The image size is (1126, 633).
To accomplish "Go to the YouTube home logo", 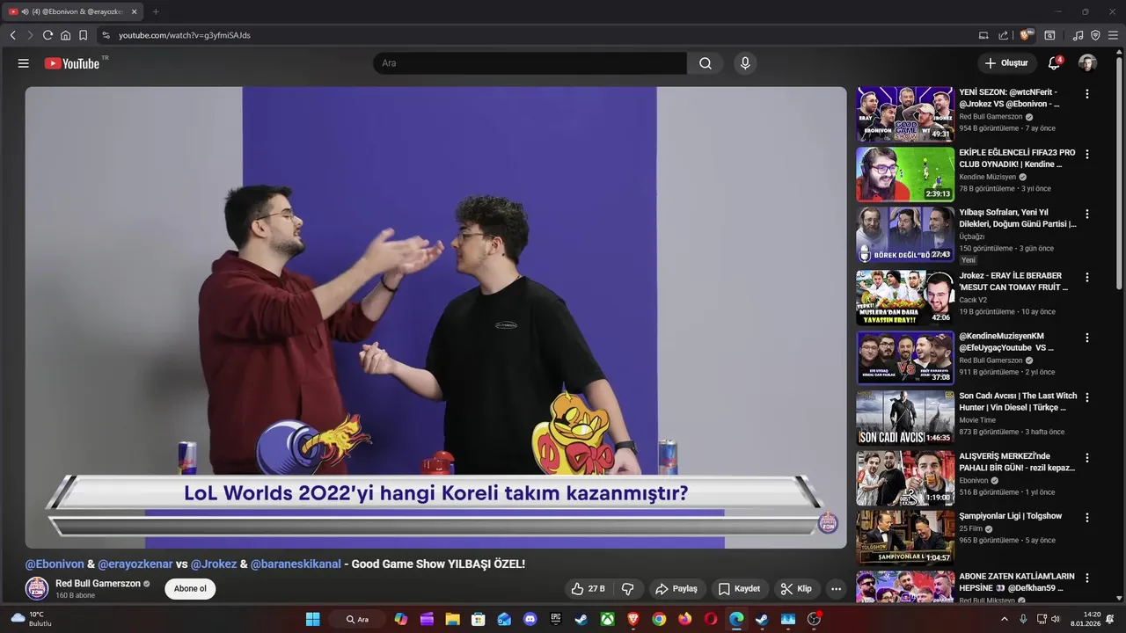I will (x=72, y=63).
